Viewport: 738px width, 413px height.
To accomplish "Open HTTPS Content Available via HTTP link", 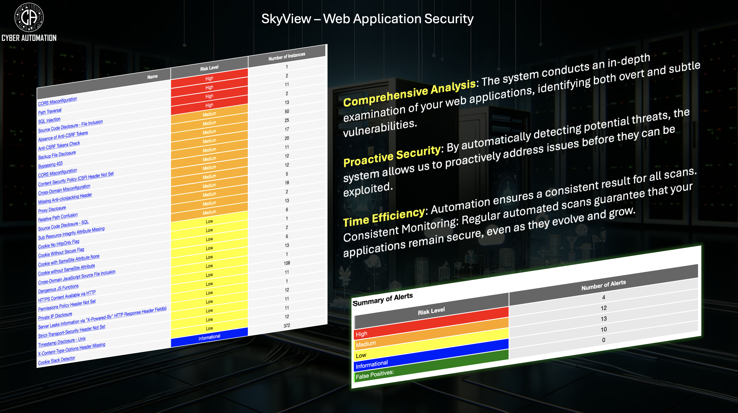I will tap(67, 297).
